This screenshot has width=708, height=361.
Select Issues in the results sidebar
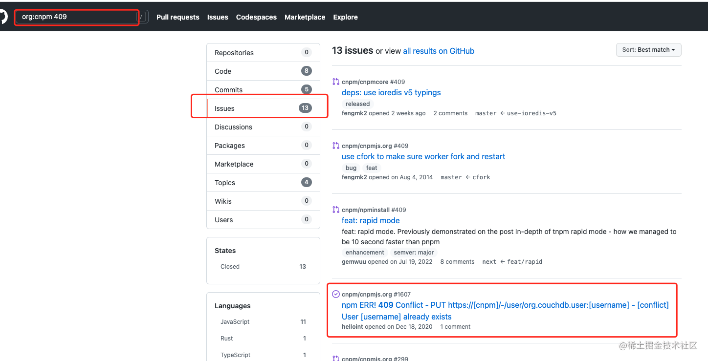[263, 108]
